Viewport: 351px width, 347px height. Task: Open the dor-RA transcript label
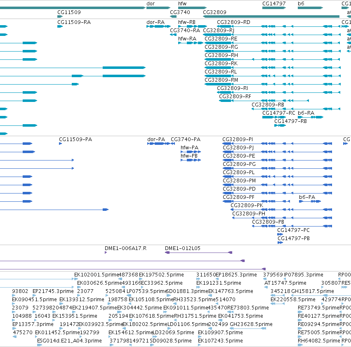[x=155, y=22]
